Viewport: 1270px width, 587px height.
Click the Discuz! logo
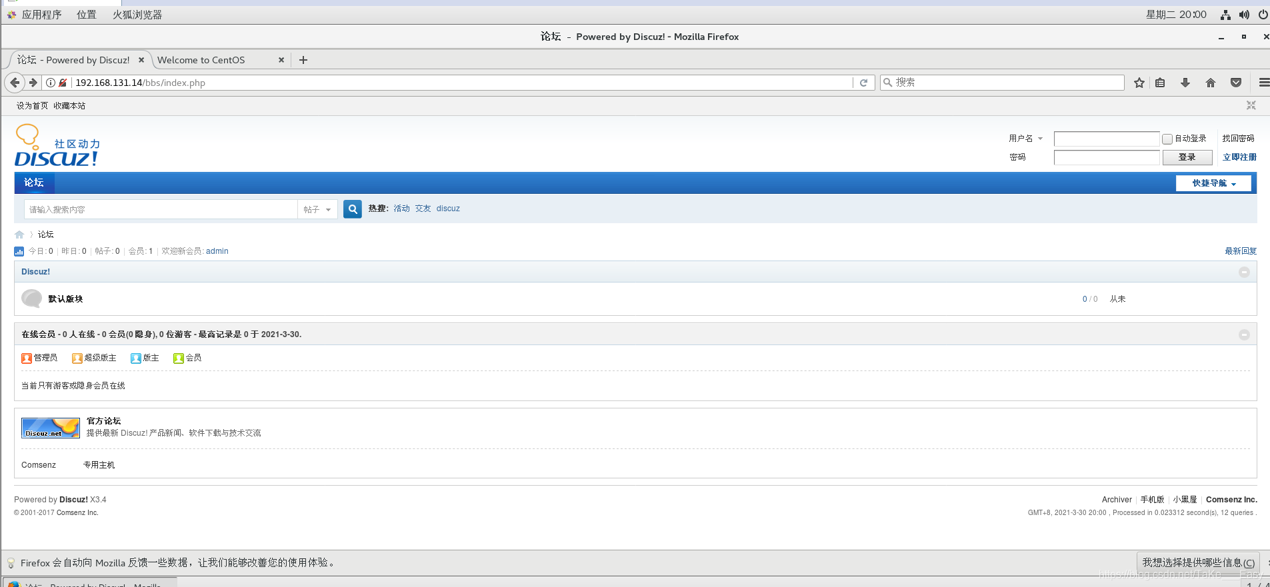[57, 146]
